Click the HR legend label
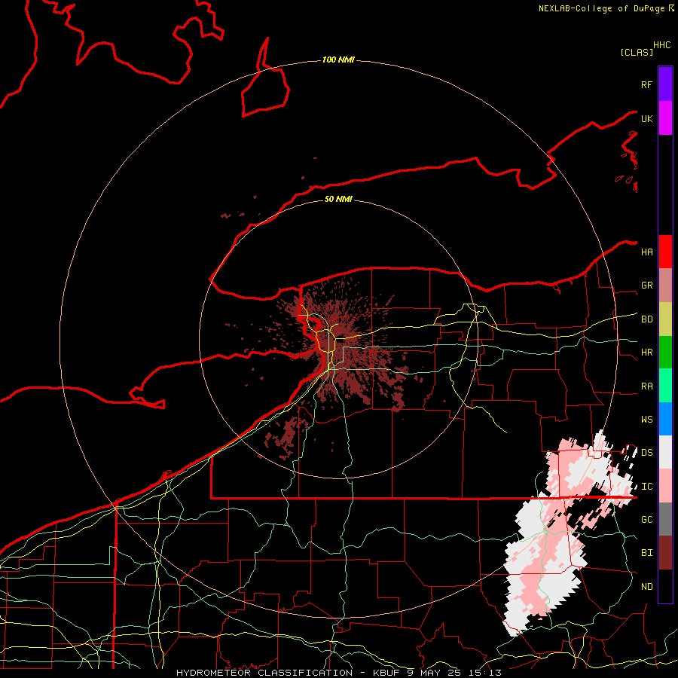 [x=646, y=353]
